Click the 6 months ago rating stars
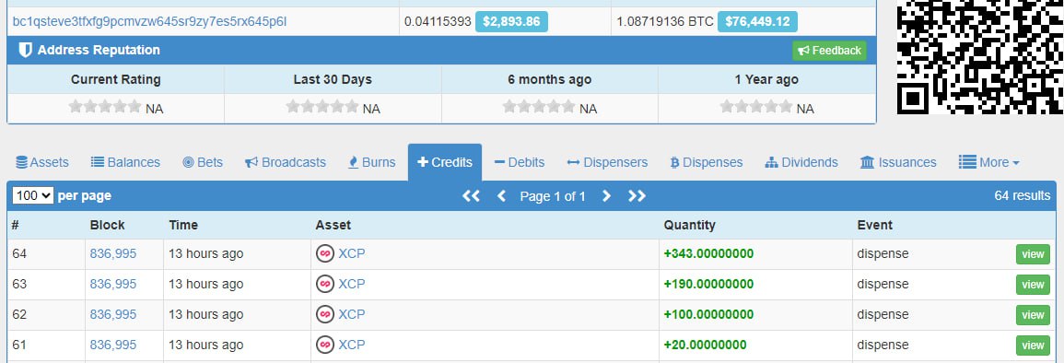This screenshot has height=363, width=1064. 539,107
